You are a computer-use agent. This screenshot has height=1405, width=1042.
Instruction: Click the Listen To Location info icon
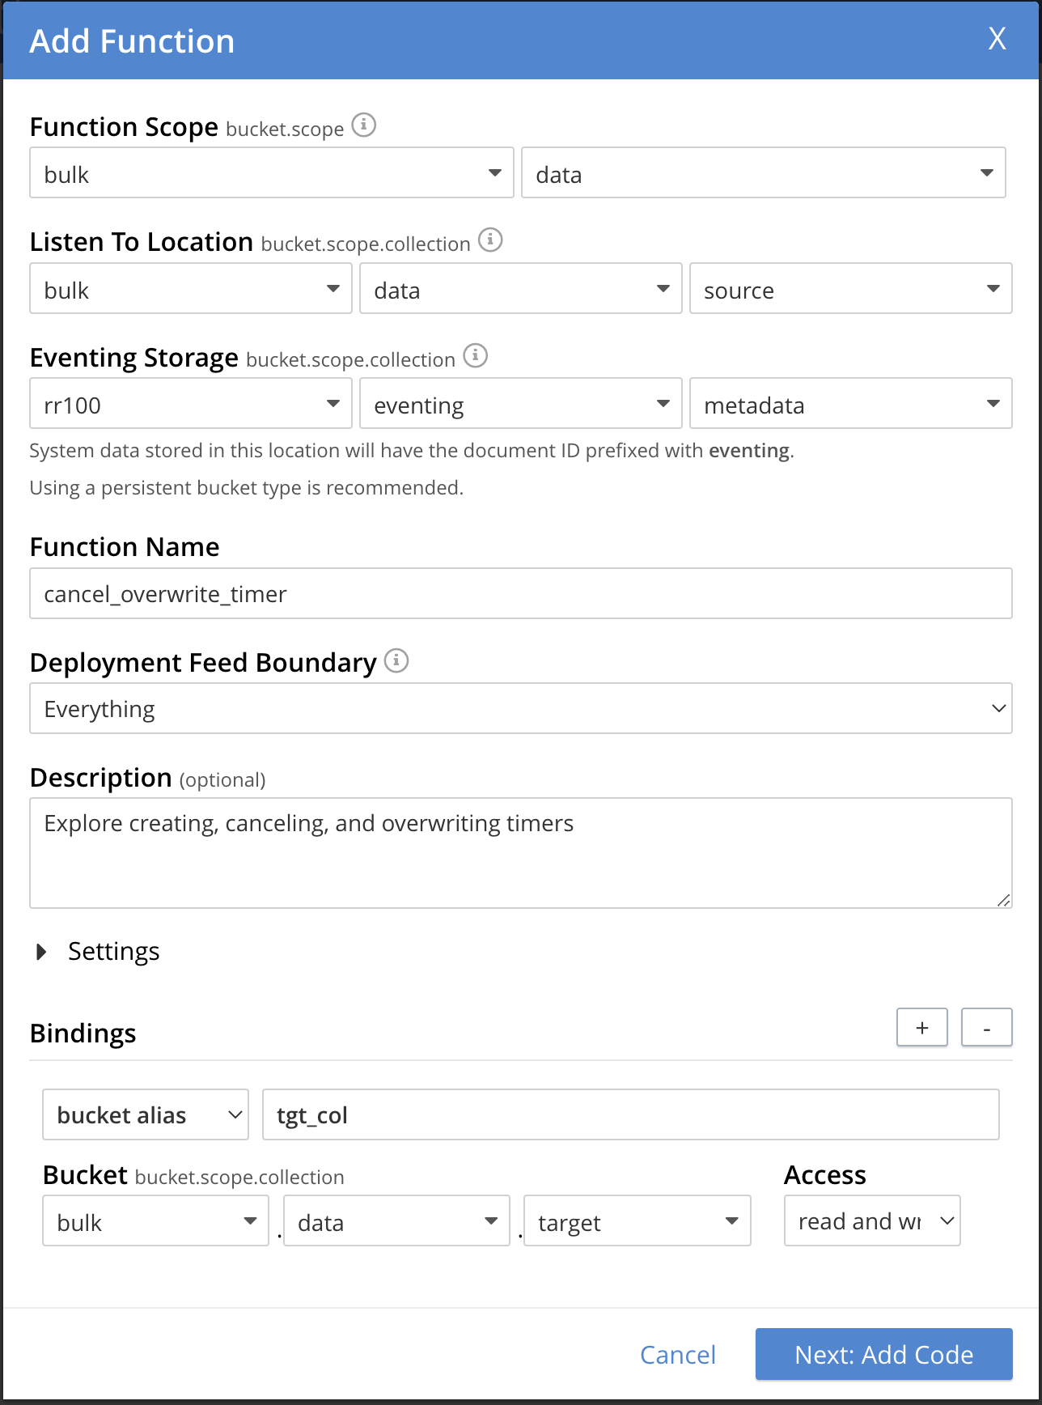pos(490,240)
